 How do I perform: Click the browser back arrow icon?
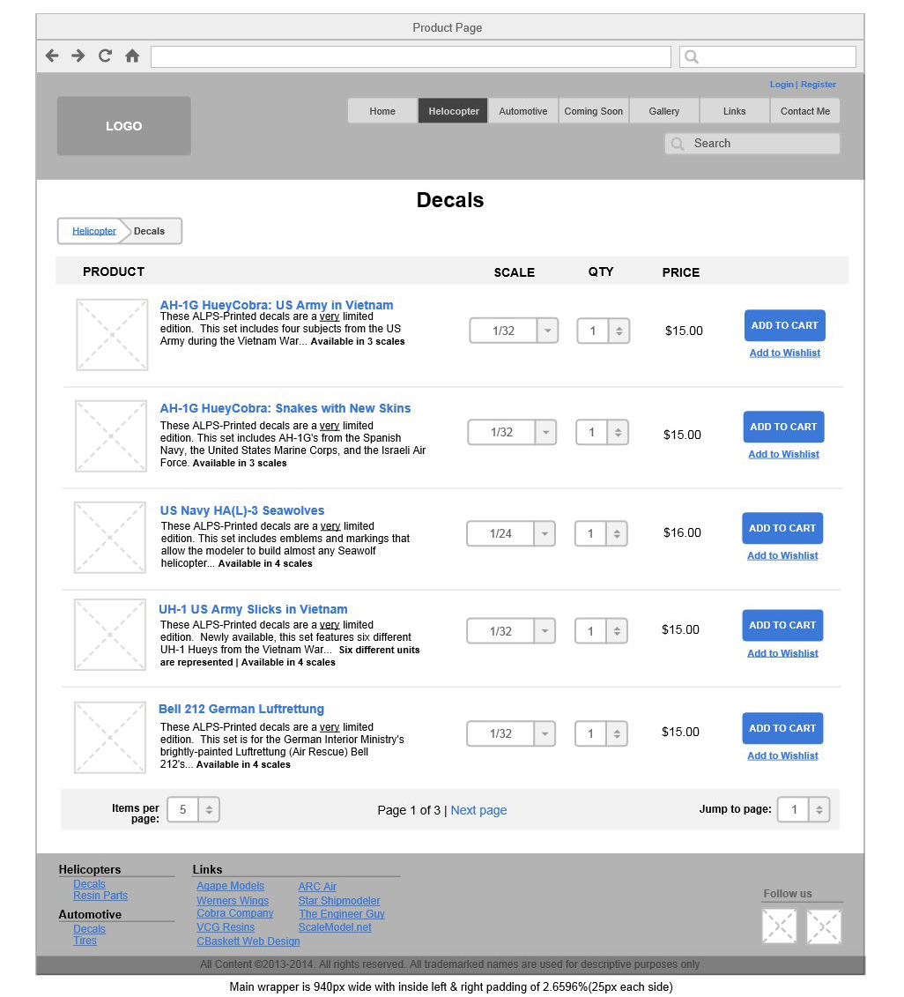(52, 56)
